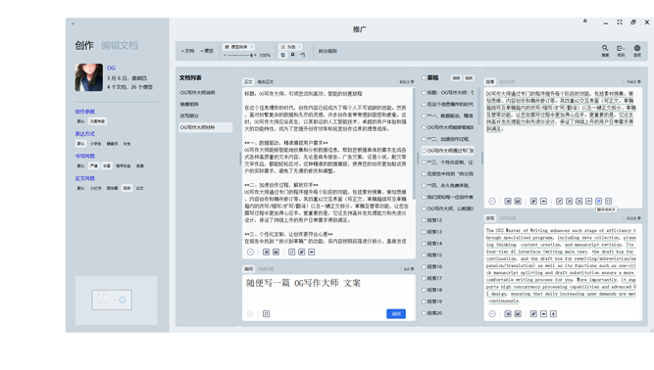Viewport: 654px width, 370px height.
Task: Switch to the 编辑文档 tab in sidebar
Action: [x=120, y=45]
